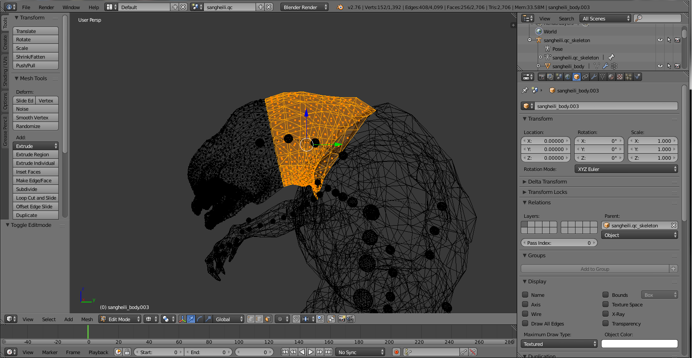Screen dimensions: 692x358
Task: Switch to Render properties camera tab
Action: click(542, 77)
